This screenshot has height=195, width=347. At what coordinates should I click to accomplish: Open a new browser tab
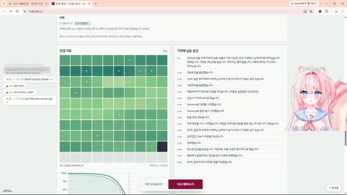[x=96, y=4]
